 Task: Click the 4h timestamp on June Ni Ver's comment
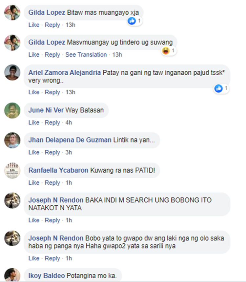tap(69, 122)
